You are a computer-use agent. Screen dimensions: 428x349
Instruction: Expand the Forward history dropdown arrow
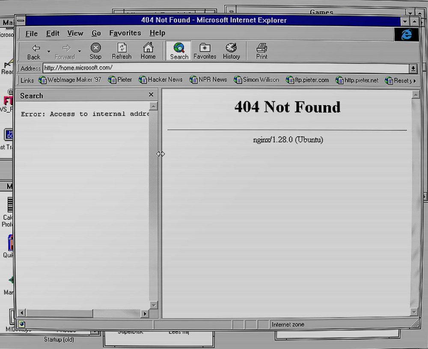(x=80, y=51)
